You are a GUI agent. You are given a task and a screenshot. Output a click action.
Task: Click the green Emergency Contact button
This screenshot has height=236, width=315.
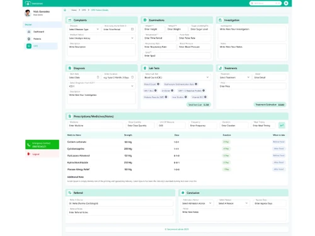[x=42, y=145]
